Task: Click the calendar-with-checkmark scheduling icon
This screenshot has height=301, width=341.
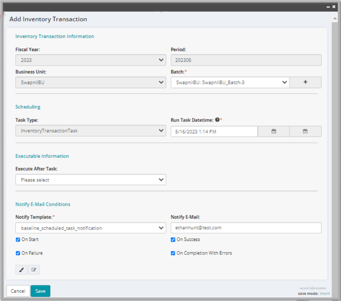Action: click(x=305, y=131)
